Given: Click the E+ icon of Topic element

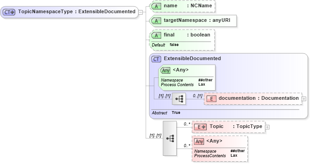Looking at the screenshot, I should point(200,127).
